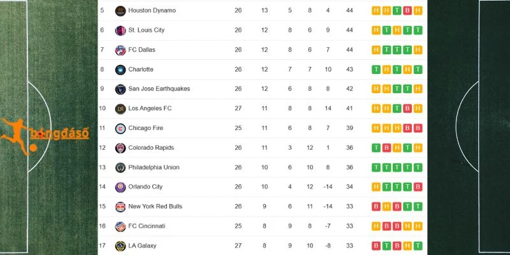This screenshot has width=510, height=255.
Task: Click the Colorado Rapids crest icon
Action: coord(120,148)
